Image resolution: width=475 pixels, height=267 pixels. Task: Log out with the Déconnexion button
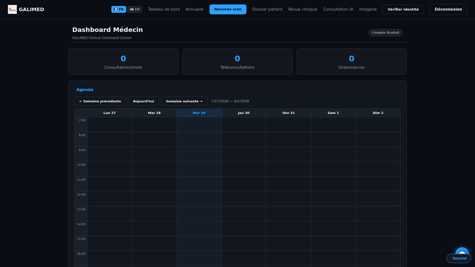(x=448, y=9)
